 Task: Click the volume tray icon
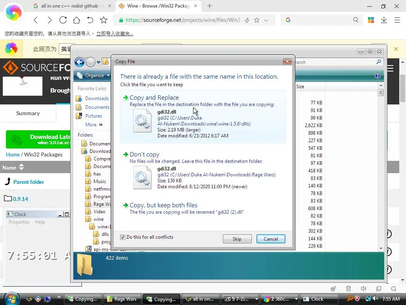click(375, 299)
